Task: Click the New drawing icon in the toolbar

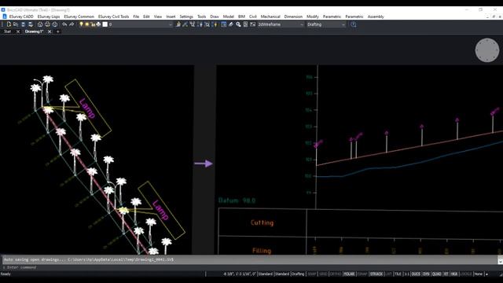Action: (x=9, y=24)
